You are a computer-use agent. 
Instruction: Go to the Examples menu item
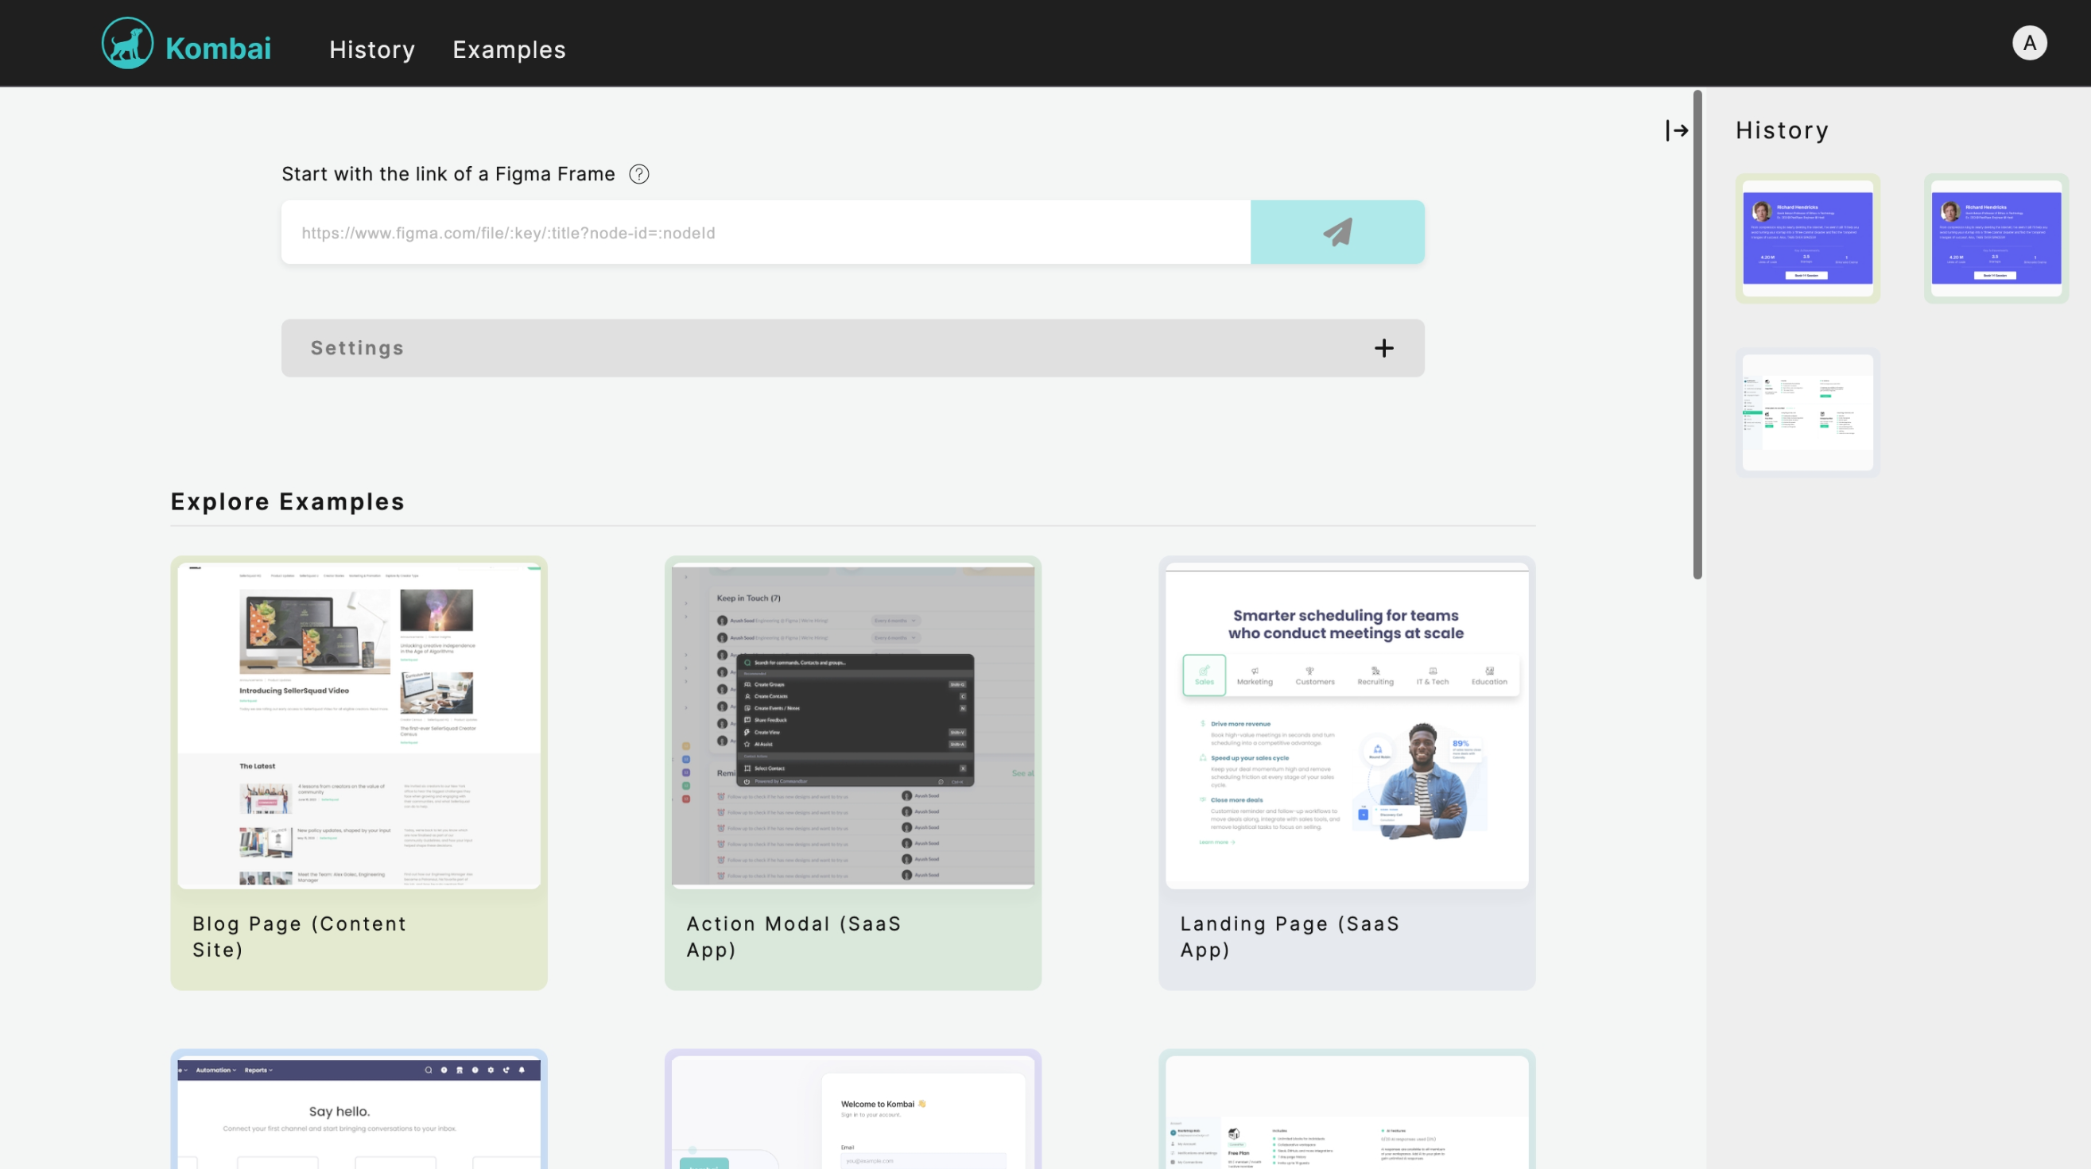pos(509,49)
